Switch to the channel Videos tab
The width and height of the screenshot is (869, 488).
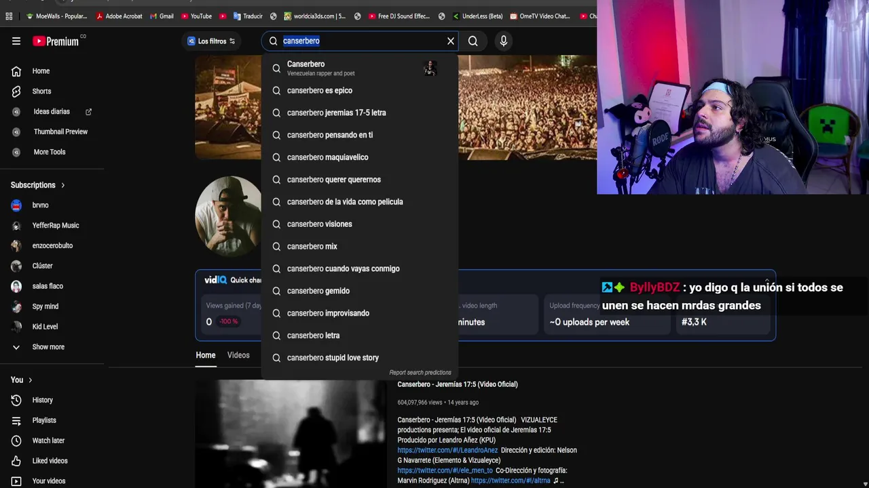[x=238, y=355]
